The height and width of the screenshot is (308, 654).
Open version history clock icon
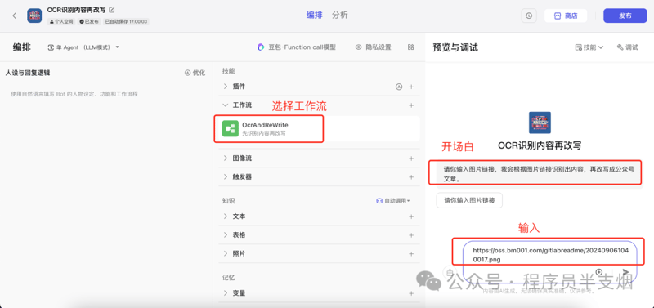pos(529,16)
